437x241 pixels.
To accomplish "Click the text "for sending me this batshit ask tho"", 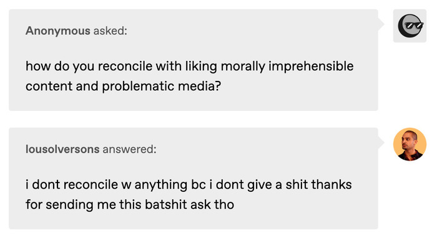I will [x=130, y=205].
